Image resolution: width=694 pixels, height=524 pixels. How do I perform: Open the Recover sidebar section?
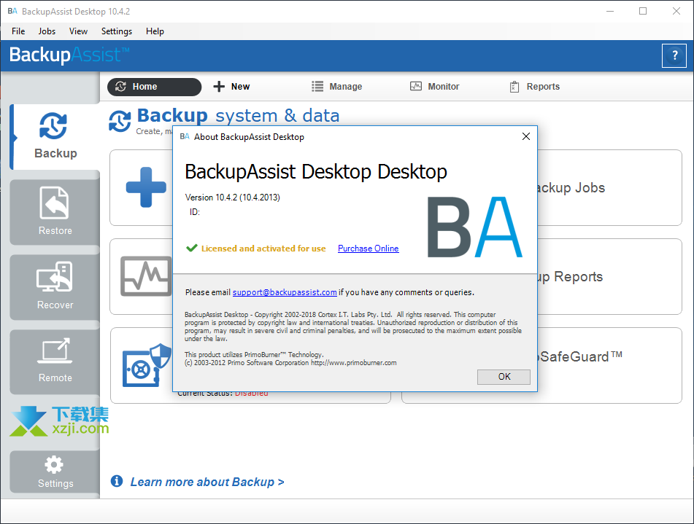[55, 286]
